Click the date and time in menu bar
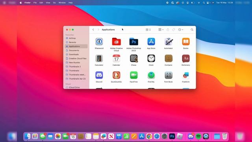The height and width of the screenshot is (142, 252). pyautogui.click(x=224, y=3)
